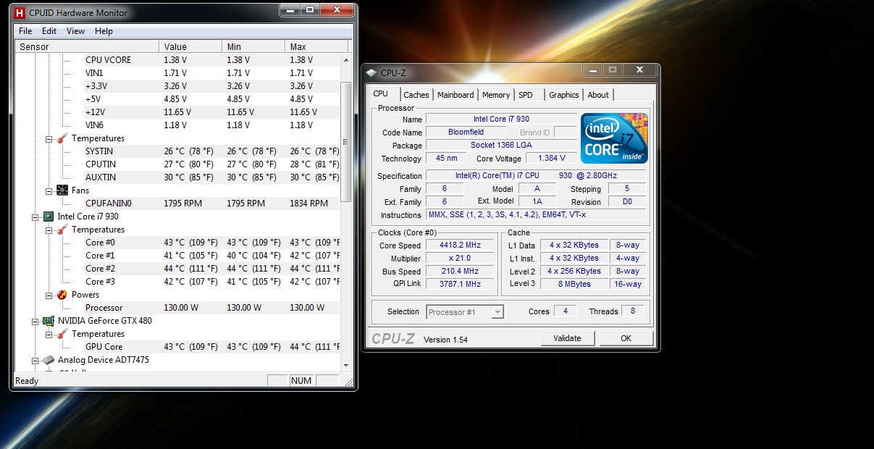Screen dimensions: 874x449
Task: Open the Help menu in Hardware Monitor
Action: [x=104, y=31]
